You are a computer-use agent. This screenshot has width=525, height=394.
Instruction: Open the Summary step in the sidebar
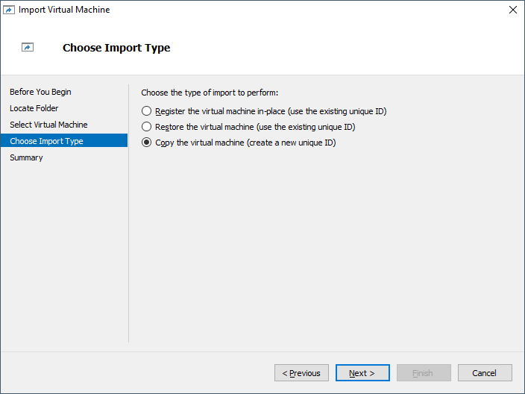tap(26, 157)
